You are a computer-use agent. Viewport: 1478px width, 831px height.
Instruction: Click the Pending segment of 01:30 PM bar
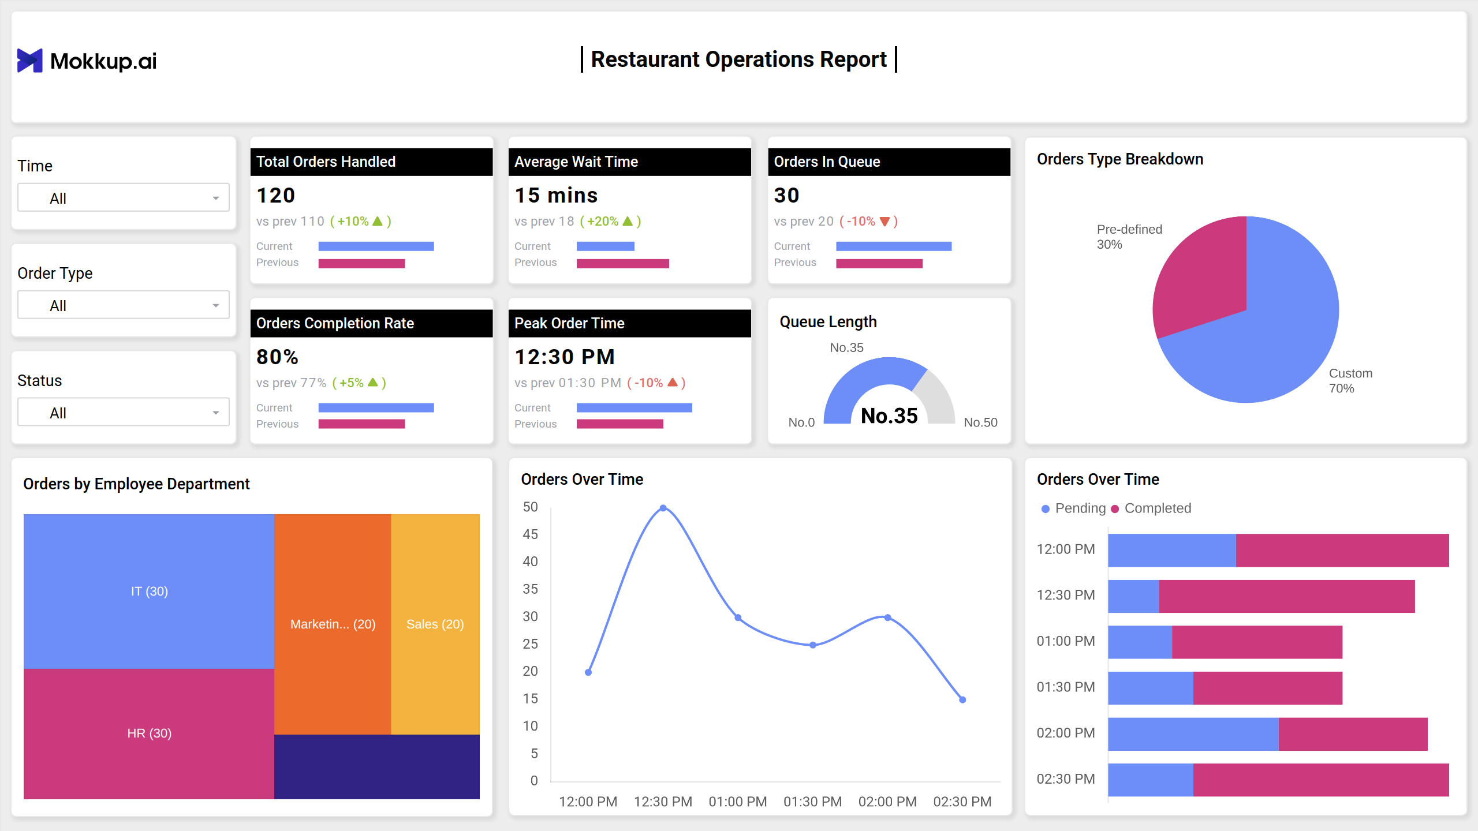pyautogui.click(x=1151, y=688)
